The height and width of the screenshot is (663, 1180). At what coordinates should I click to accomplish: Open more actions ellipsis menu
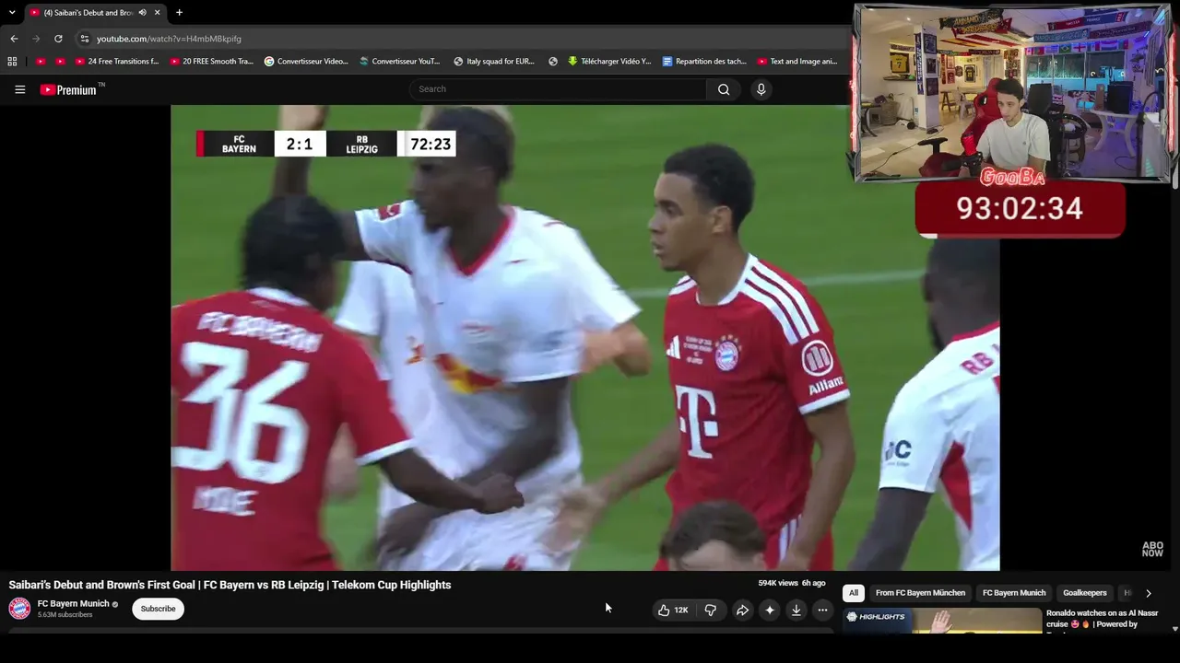pos(823,610)
